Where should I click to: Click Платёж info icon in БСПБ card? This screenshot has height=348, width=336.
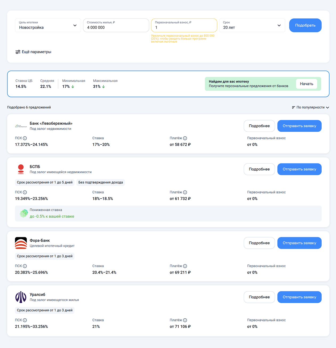click(185, 192)
